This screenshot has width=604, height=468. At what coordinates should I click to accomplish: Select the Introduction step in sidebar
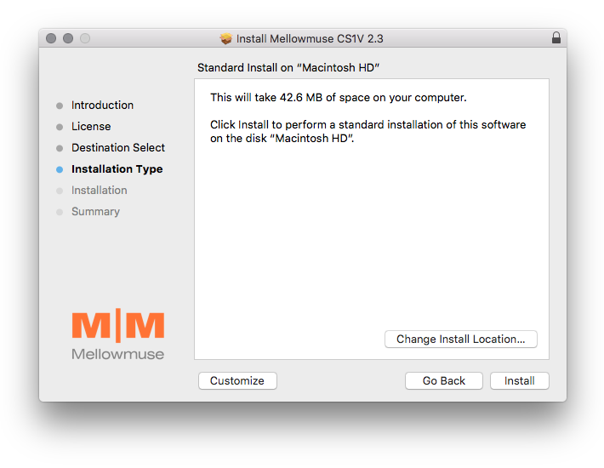pyautogui.click(x=102, y=106)
